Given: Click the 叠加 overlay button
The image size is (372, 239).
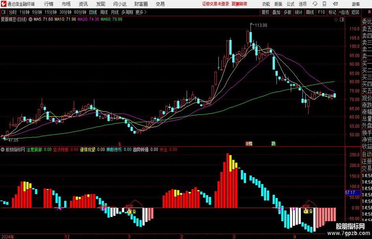Looking at the screenshot, I should coord(276,12).
